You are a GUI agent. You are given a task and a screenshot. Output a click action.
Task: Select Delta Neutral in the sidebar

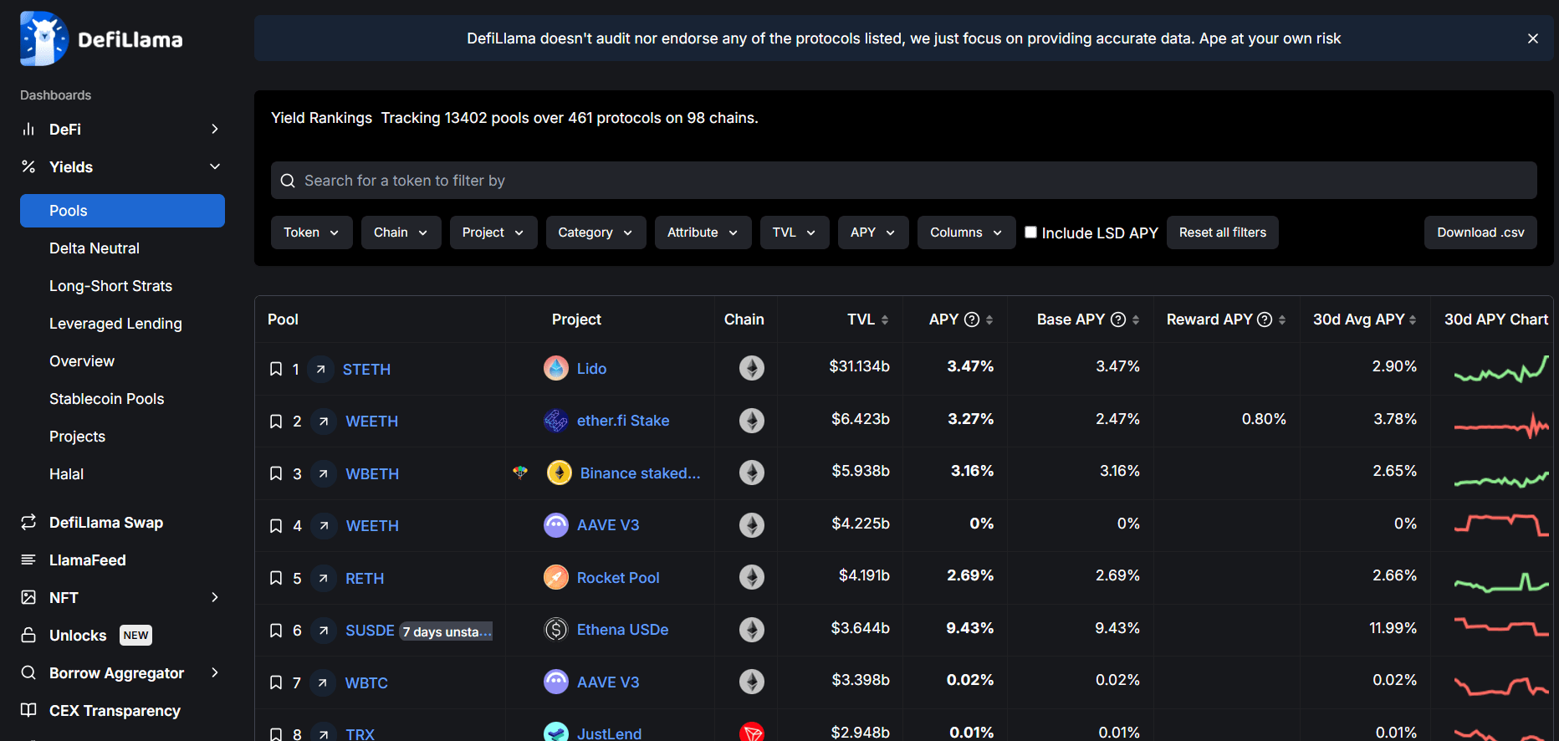point(95,248)
